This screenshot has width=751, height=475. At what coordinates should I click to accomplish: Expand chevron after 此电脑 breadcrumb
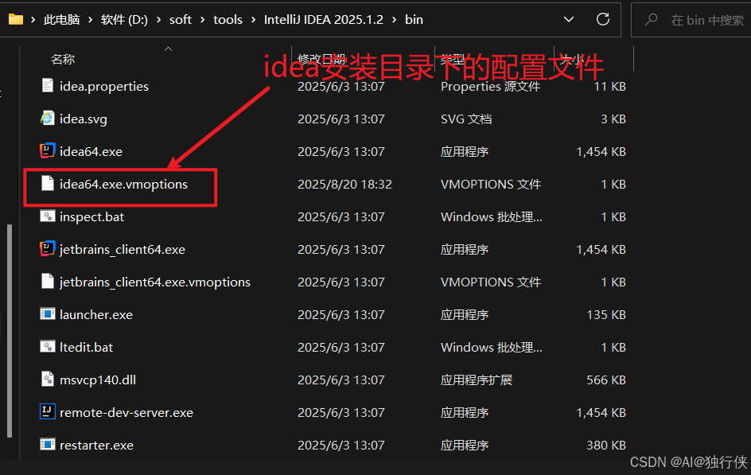coord(90,20)
